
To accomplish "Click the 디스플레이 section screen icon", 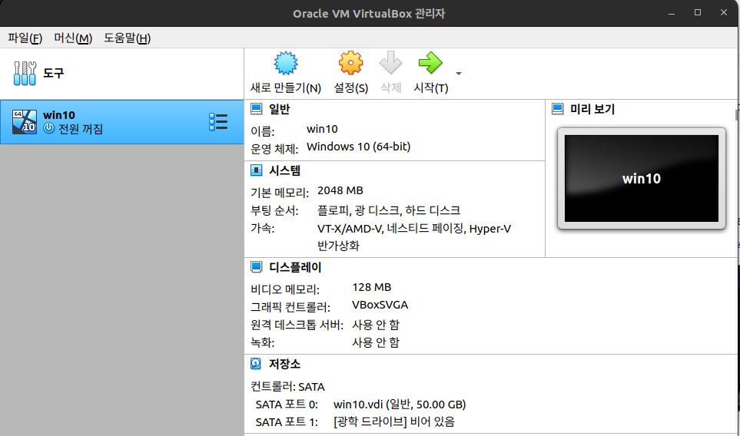I will point(256,267).
